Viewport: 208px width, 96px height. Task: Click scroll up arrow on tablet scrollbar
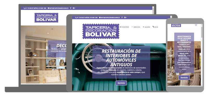pos(171,17)
